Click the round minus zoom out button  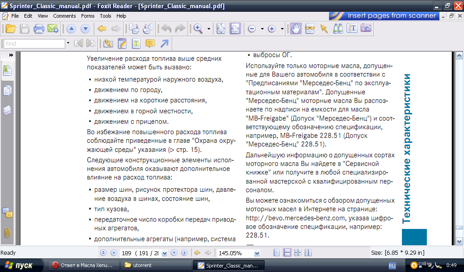(x=252, y=29)
